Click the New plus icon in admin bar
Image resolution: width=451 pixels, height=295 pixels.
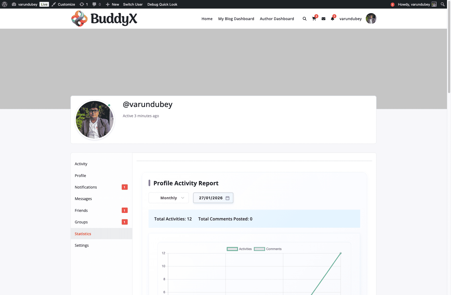tap(107, 4)
